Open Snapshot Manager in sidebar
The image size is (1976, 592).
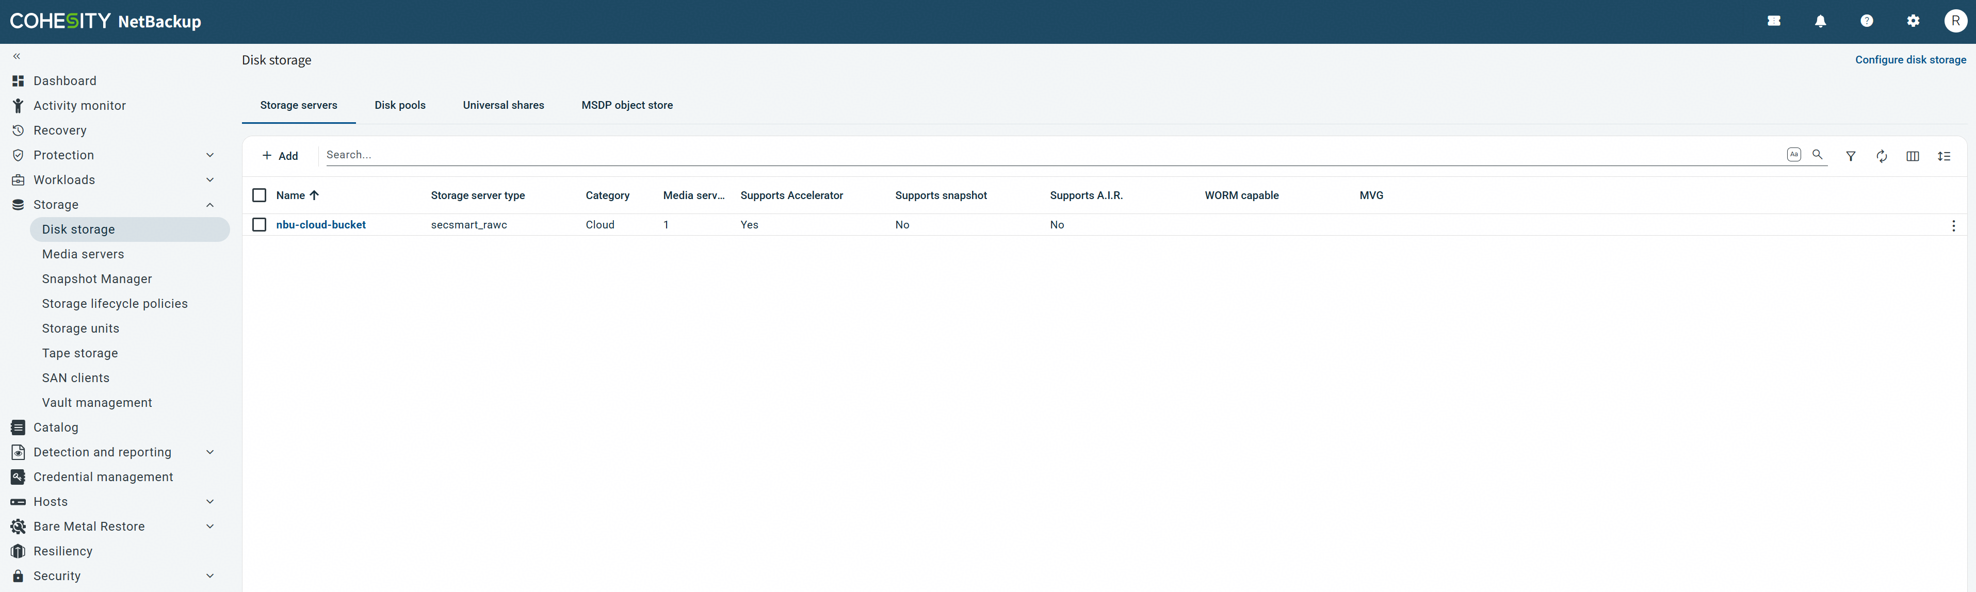96,279
